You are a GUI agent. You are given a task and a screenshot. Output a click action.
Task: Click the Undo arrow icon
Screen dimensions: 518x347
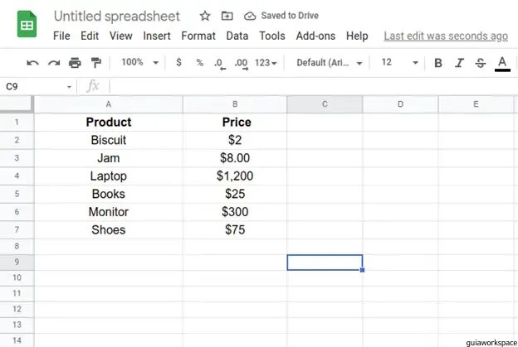(32, 63)
